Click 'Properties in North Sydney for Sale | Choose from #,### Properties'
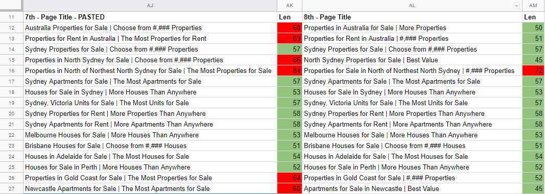The width and height of the screenshot is (545, 194). point(150,60)
